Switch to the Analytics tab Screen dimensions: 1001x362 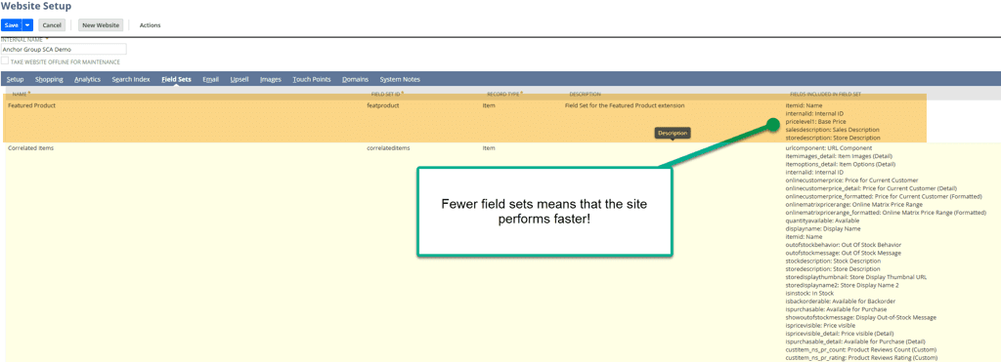(x=87, y=80)
